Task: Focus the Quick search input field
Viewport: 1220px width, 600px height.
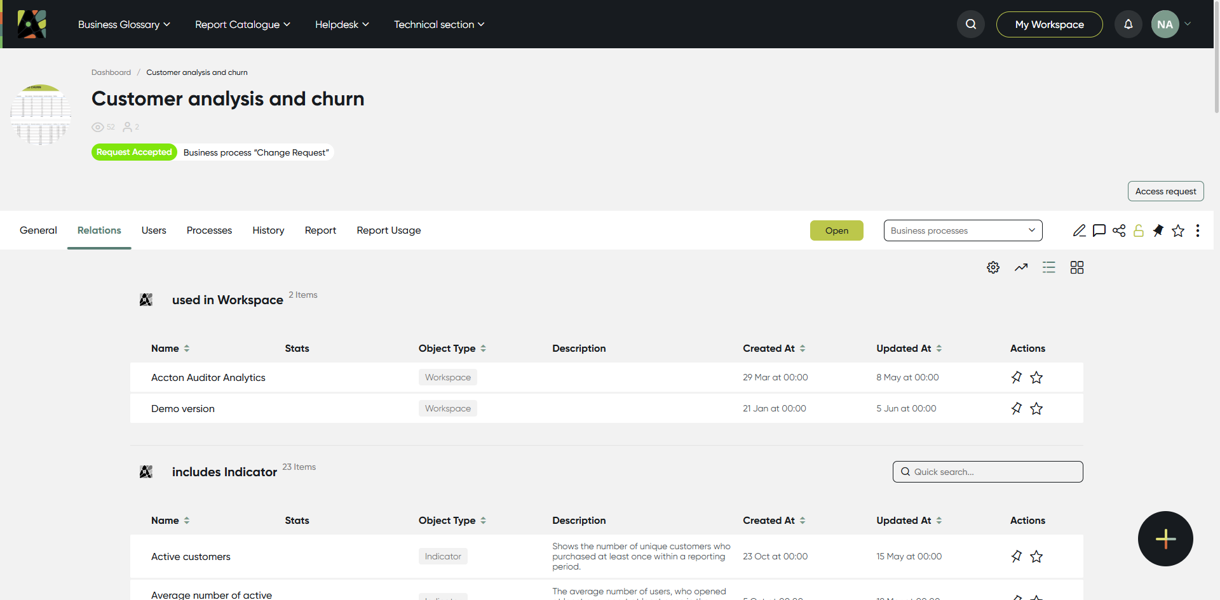Action: [x=987, y=472]
